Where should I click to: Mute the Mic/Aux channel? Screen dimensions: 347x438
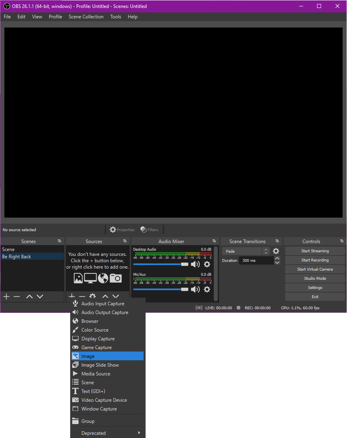195,289
